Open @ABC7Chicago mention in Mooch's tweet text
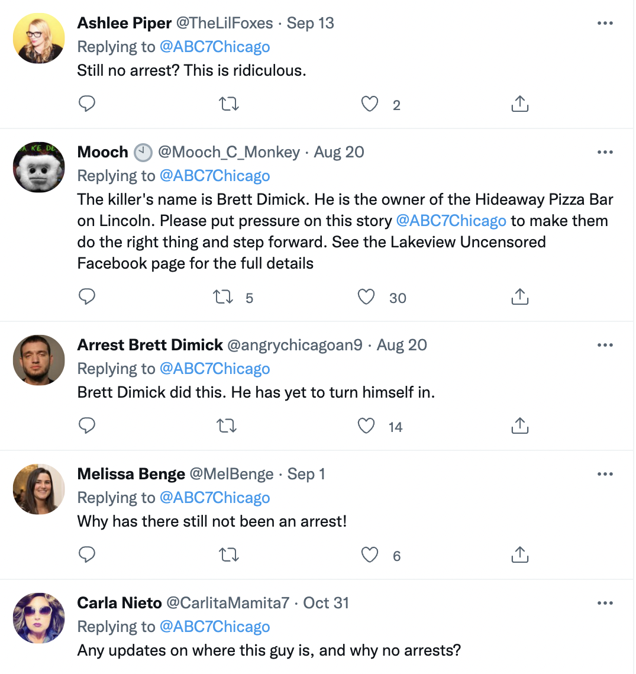Viewport: 636px width, 674px height. click(x=451, y=221)
